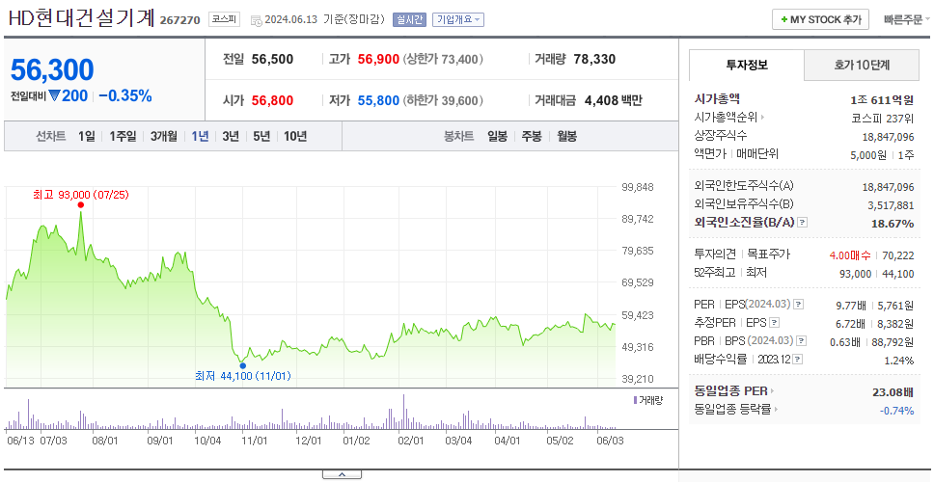
Task: Click the arrow beside 동일업종 등락률
Action: pyautogui.click(x=776, y=410)
